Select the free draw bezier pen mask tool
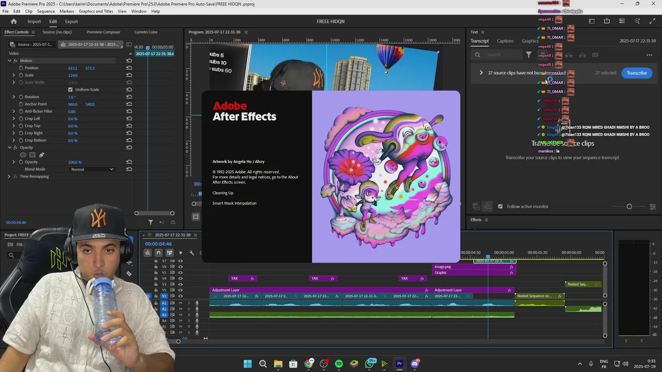This screenshot has height=372, width=662. [41, 154]
